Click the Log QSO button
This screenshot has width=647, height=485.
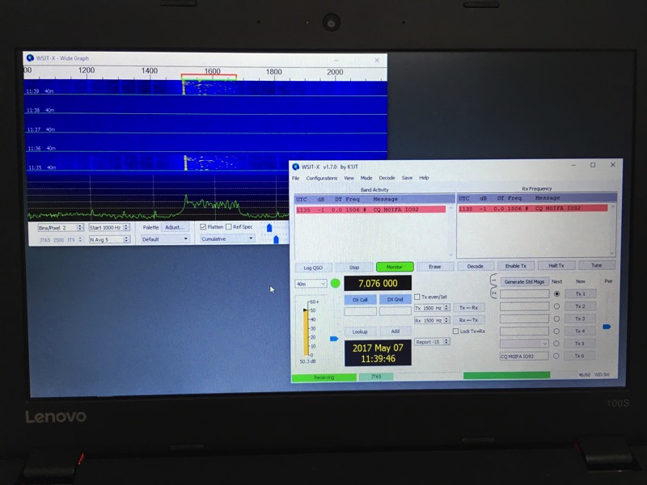point(313,268)
